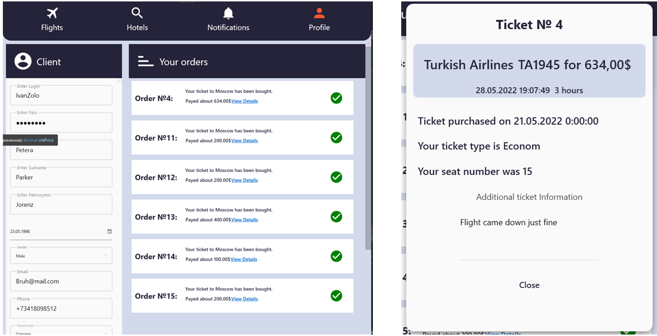Click the green checkmark on Order №4

[x=336, y=98]
